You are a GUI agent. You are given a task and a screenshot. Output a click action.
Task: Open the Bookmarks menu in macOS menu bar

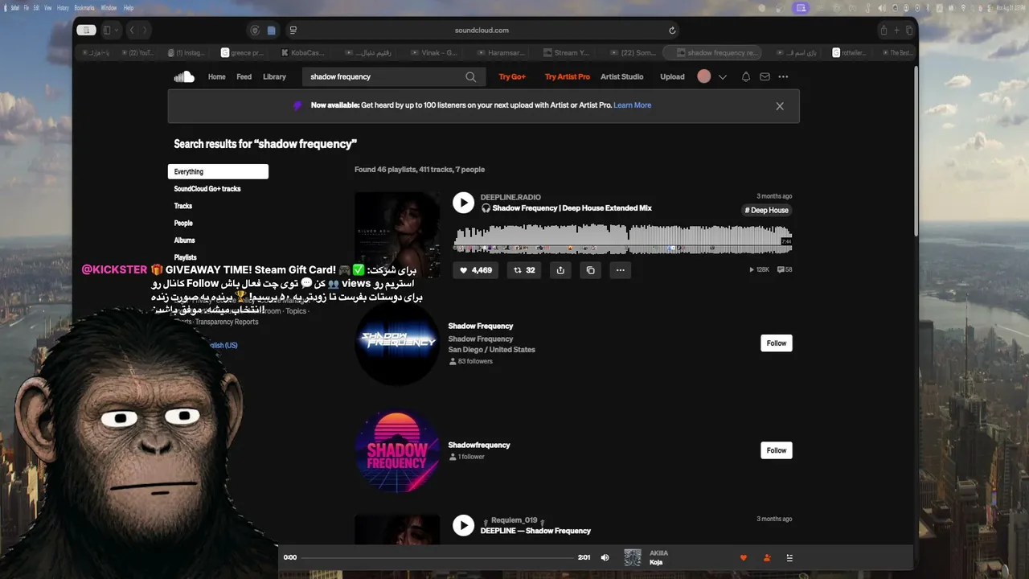[84, 7]
